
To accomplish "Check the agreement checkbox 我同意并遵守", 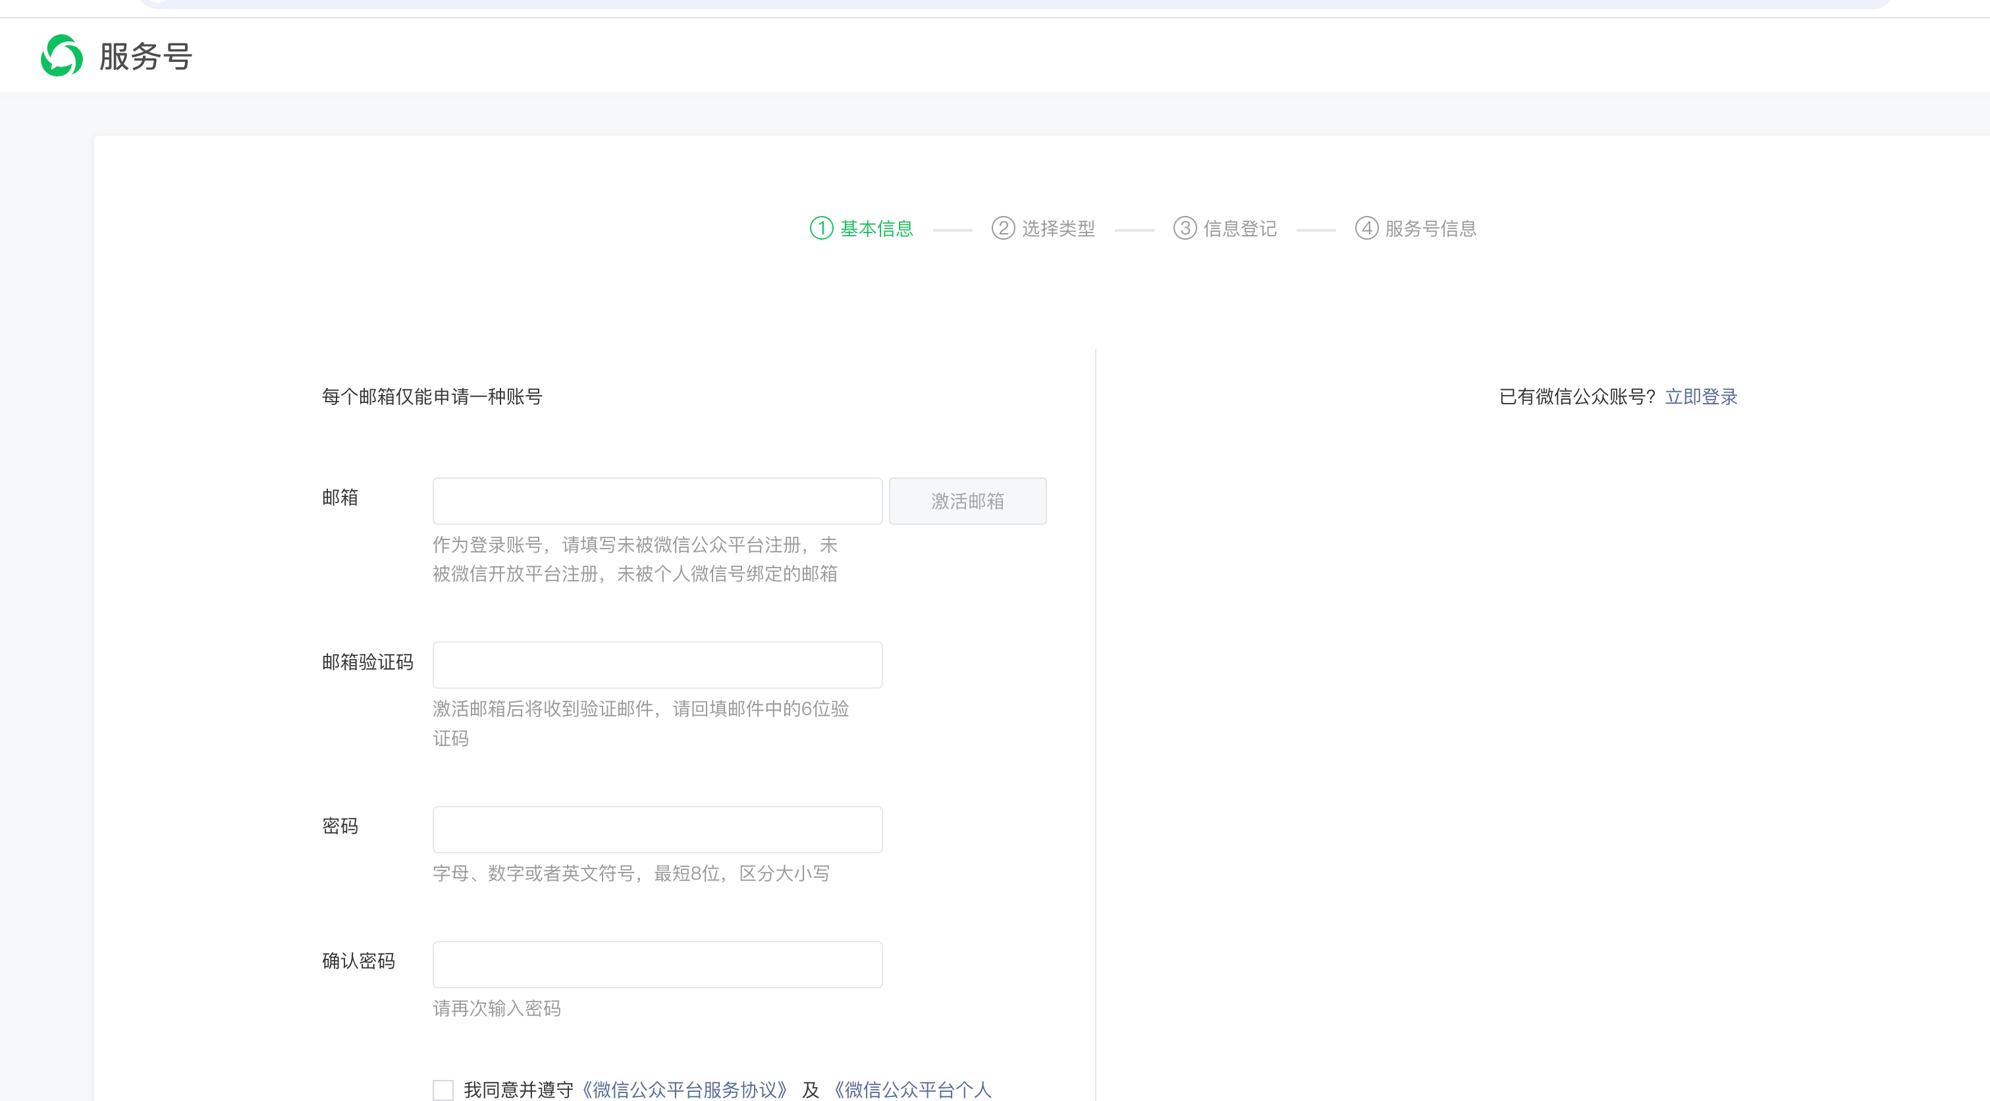I will [x=443, y=1089].
